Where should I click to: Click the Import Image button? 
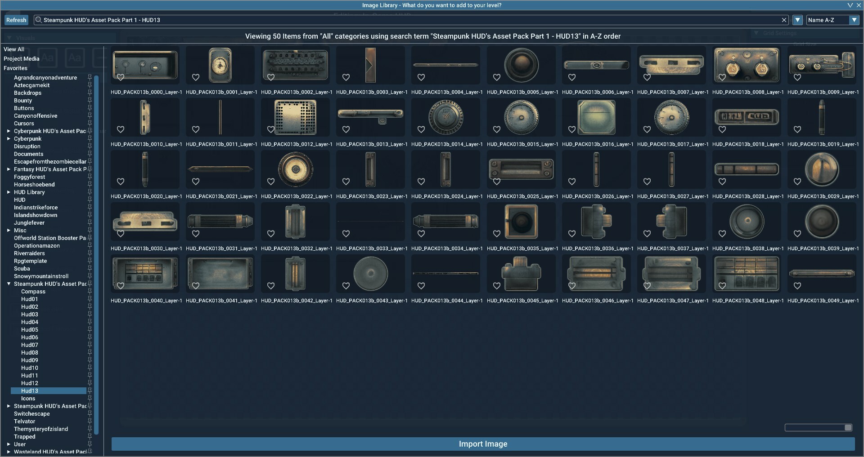[x=482, y=444]
